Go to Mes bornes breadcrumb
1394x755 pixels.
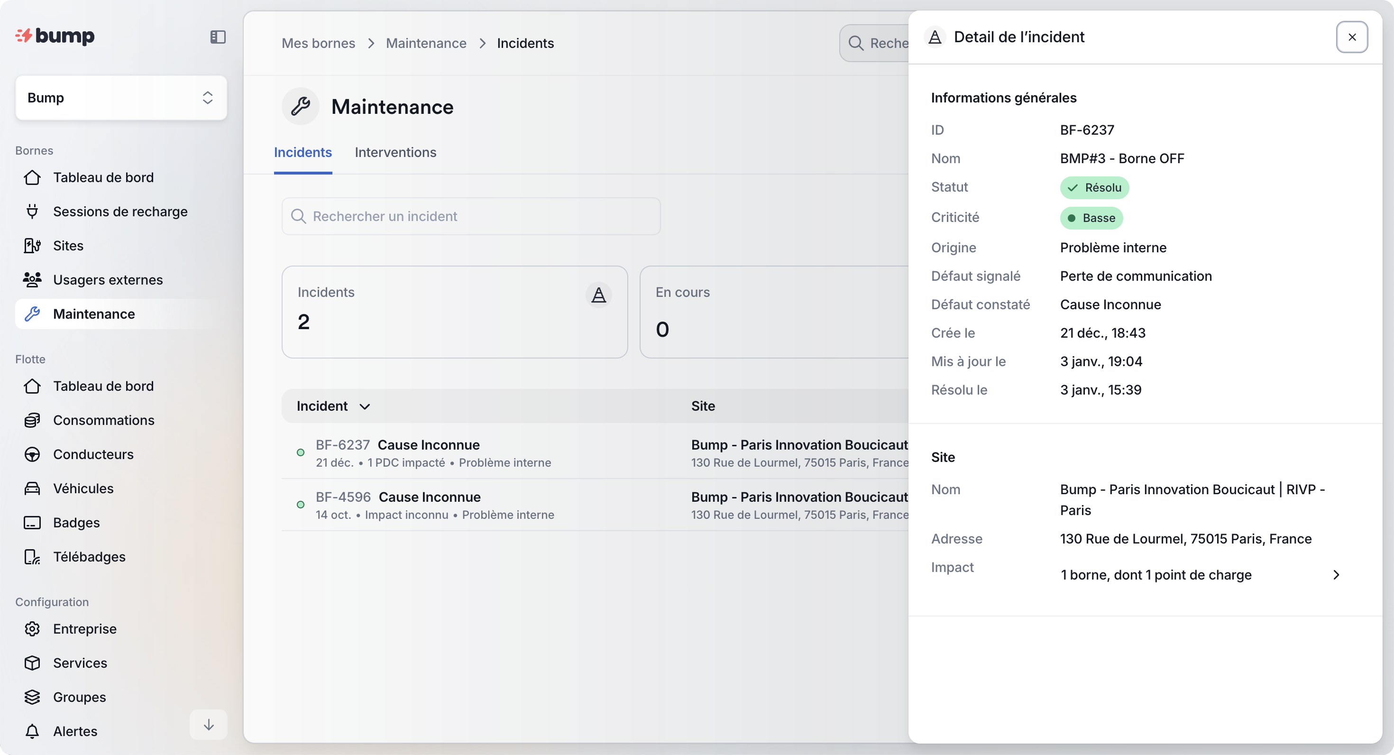click(x=318, y=43)
